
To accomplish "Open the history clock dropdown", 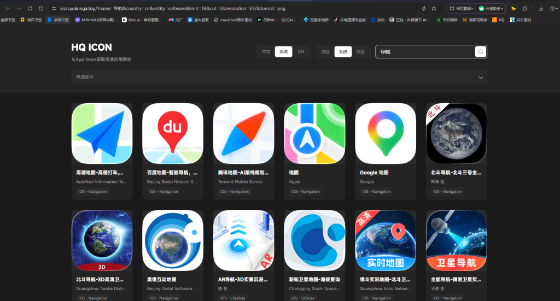I will 553,8.
